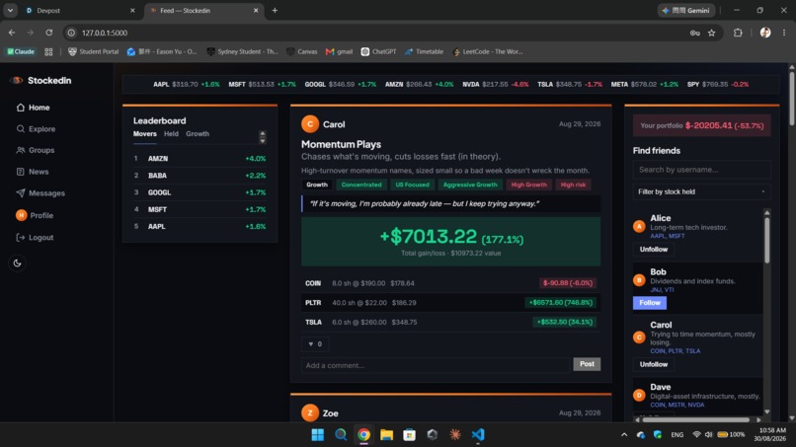Click the friends list horizontal scrollbar

point(697,419)
